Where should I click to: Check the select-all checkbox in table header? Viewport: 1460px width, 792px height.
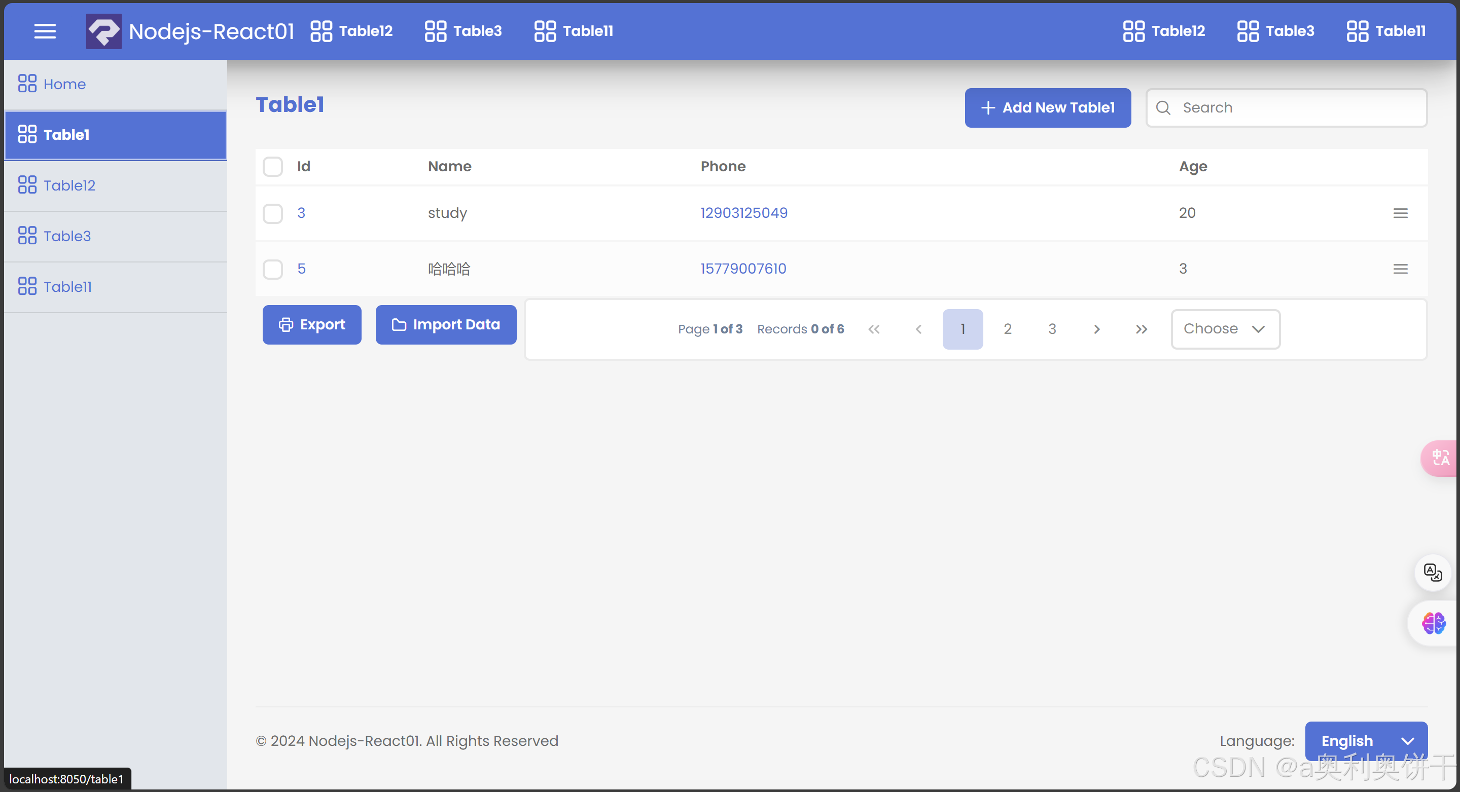(x=273, y=166)
